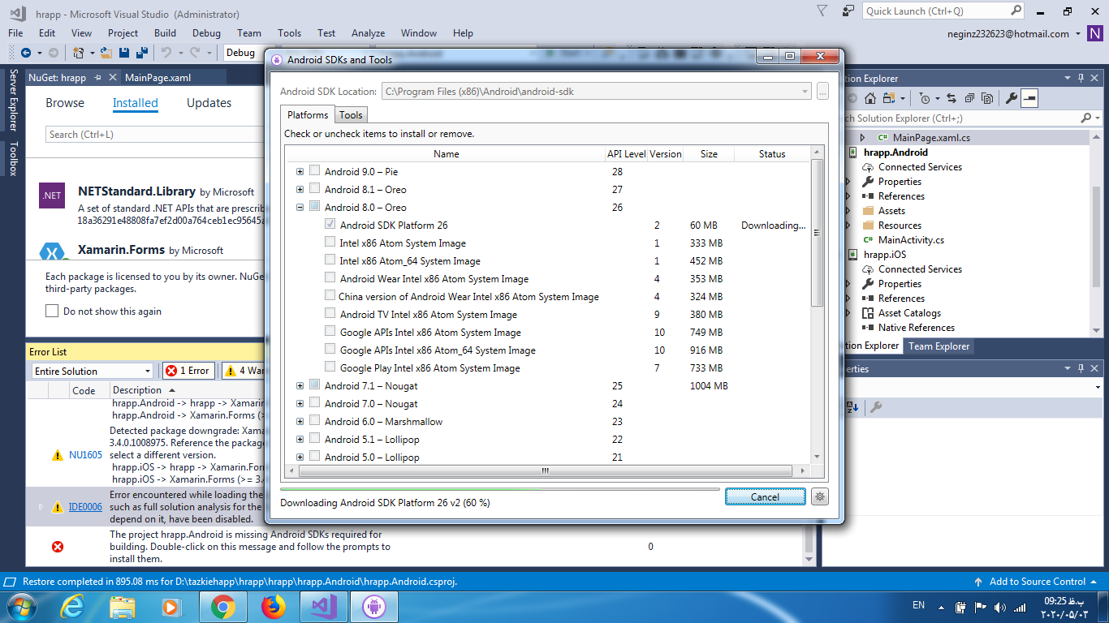
Task: Collapse the Android 8.0 – Oreo node
Action: (x=300, y=207)
